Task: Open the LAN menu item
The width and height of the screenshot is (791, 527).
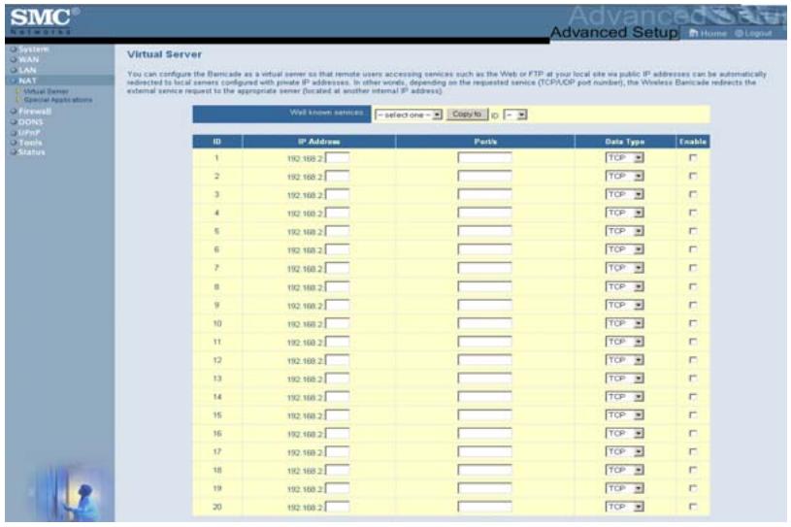Action: click(27, 70)
